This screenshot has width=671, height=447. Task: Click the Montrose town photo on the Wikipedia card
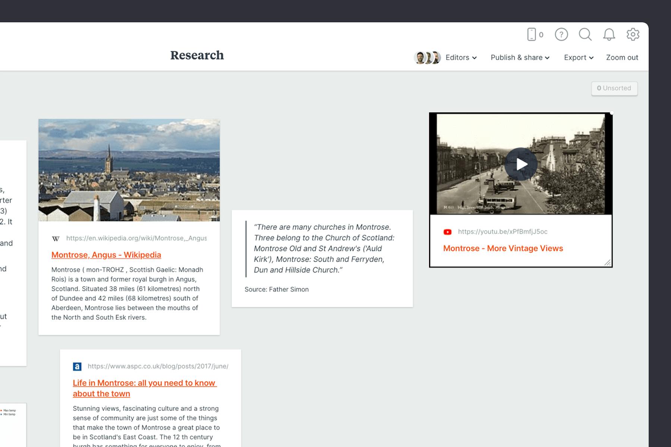pos(129,170)
